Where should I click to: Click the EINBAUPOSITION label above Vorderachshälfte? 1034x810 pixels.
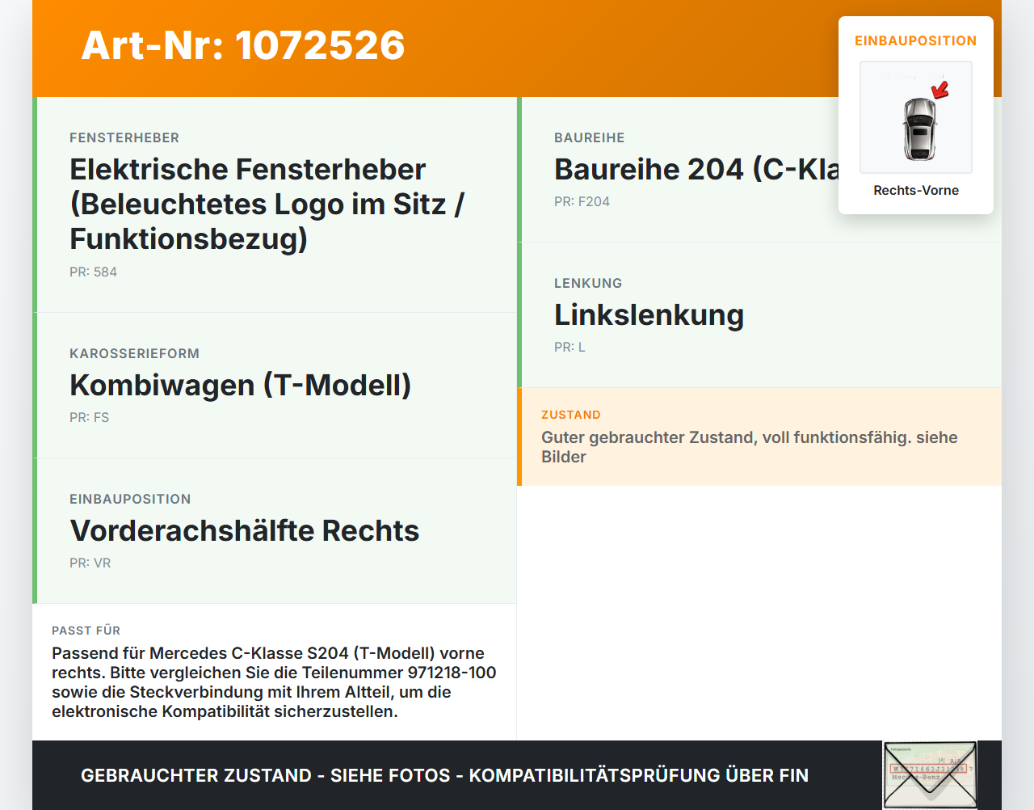pos(130,499)
